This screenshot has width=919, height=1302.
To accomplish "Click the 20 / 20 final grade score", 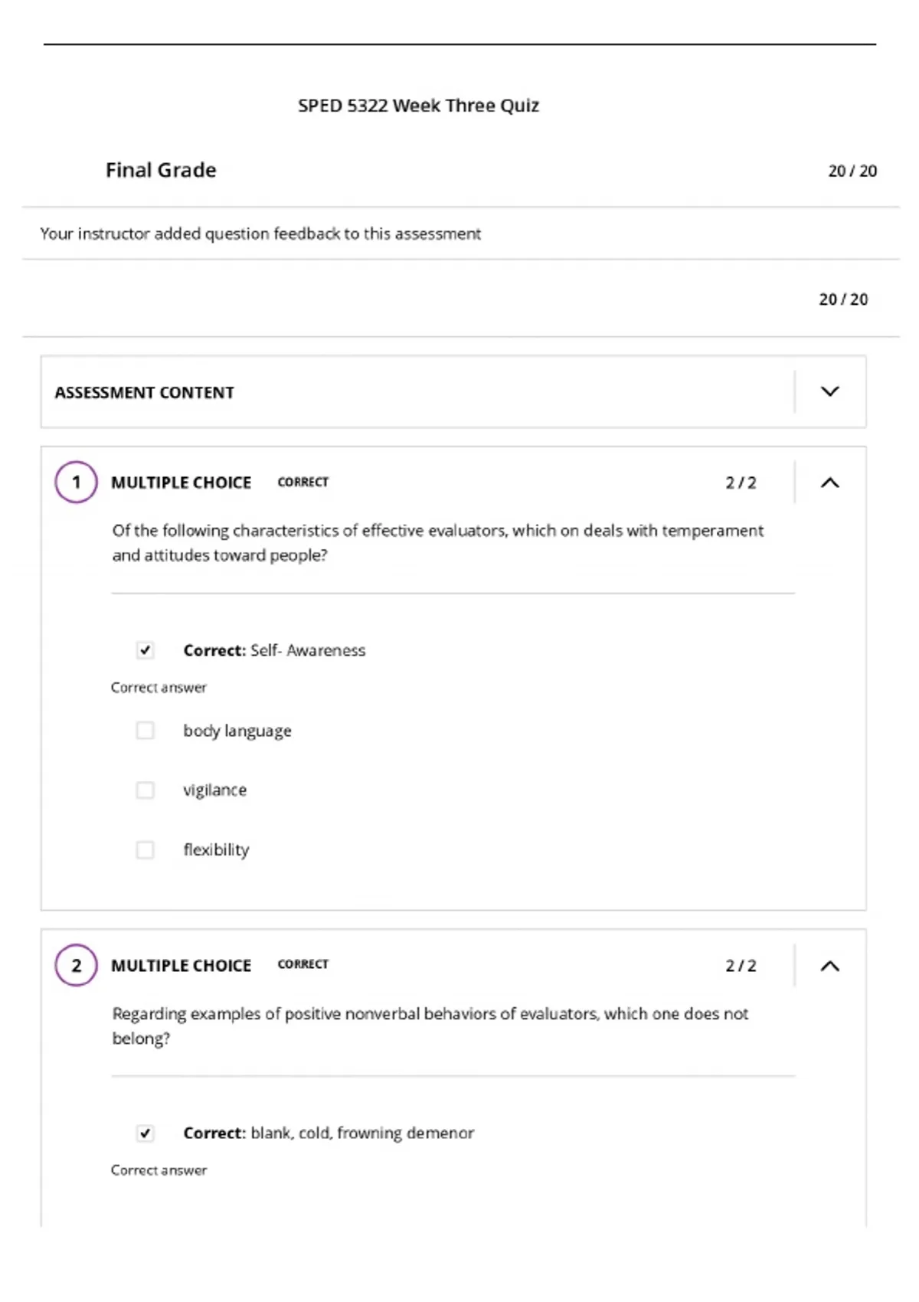I will click(852, 171).
